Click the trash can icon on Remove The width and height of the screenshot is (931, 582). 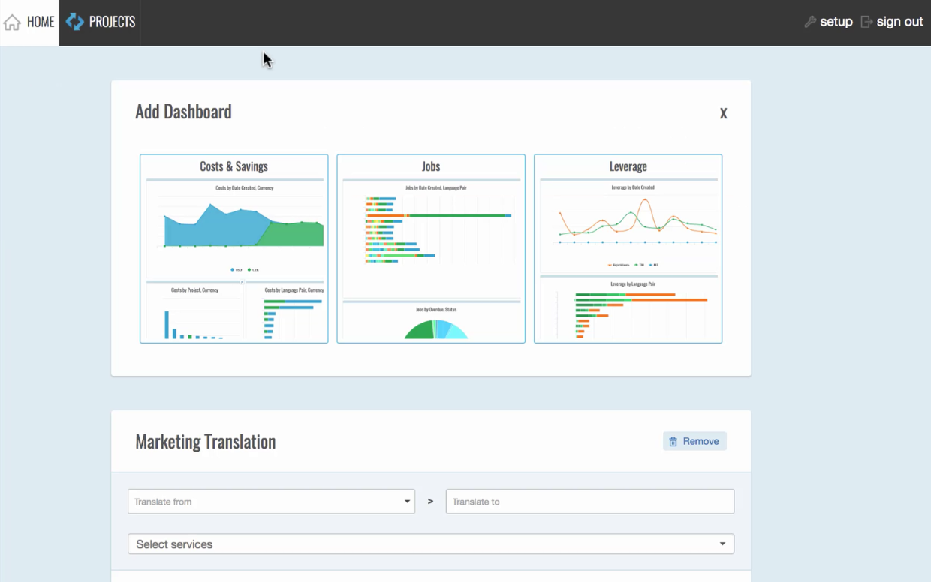pyautogui.click(x=673, y=441)
